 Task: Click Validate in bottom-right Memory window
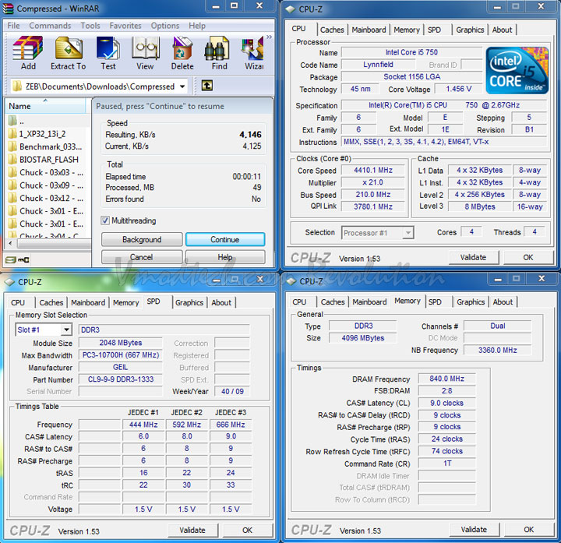coord(474,530)
